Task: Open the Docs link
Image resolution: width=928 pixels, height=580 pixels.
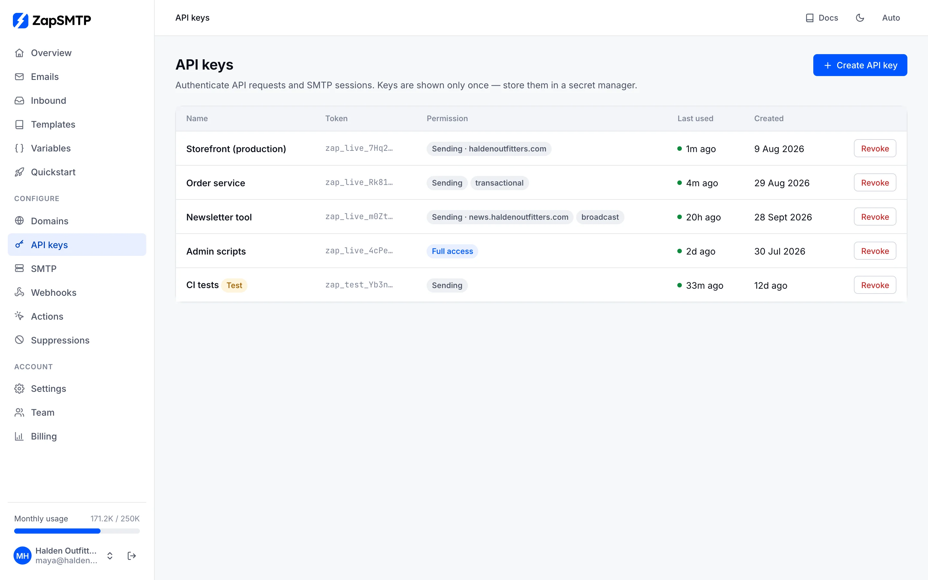Action: coord(822,18)
